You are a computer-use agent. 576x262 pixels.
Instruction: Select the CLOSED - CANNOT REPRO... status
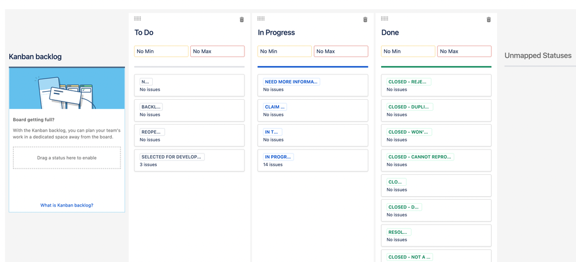(436, 160)
